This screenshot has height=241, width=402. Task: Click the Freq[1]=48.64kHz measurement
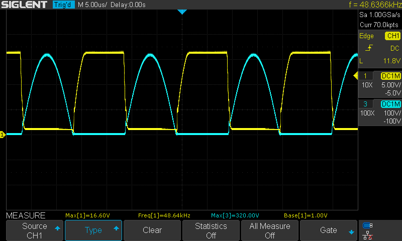(x=164, y=215)
